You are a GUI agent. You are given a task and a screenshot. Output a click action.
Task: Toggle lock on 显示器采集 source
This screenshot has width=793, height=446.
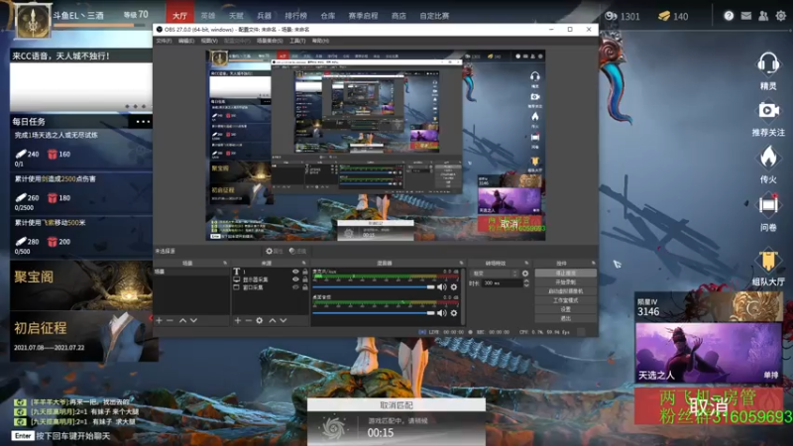click(305, 279)
